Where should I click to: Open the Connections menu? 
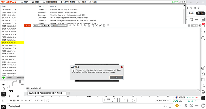tap(67, 2)
